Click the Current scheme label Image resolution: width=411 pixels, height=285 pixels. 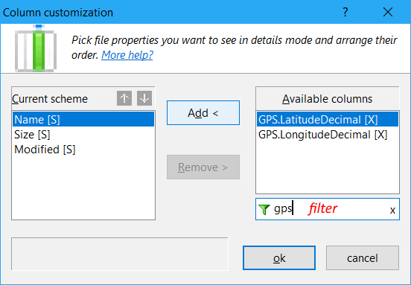[50, 99]
